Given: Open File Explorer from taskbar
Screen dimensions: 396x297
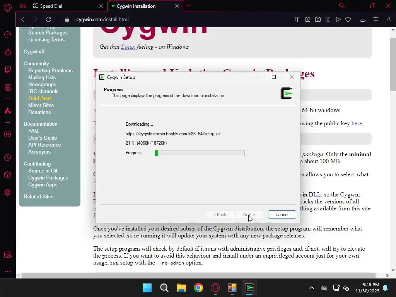Looking at the screenshot, I should [181, 288].
